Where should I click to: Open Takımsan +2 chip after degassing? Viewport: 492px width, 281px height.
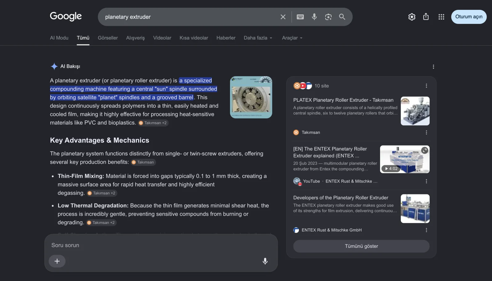(x=101, y=193)
